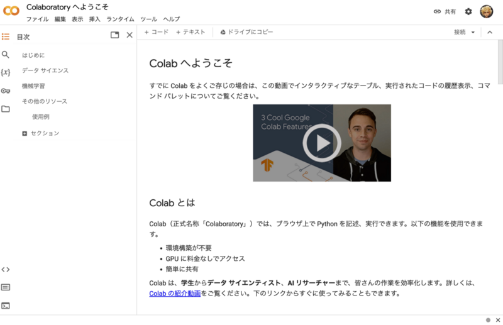Open the files folder panel
The width and height of the screenshot is (503, 325).
[6, 109]
